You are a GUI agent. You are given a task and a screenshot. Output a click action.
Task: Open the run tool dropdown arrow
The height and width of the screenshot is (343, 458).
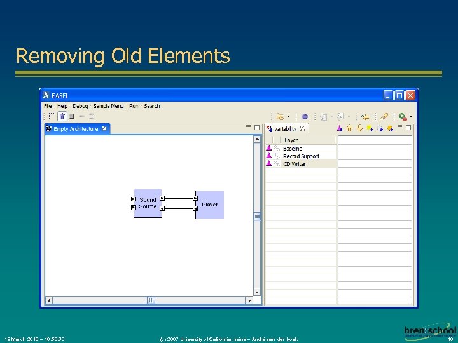tap(411, 116)
